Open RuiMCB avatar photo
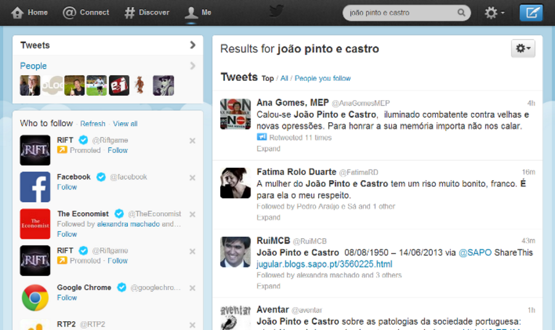This screenshot has width=555, height=330. [x=236, y=252]
